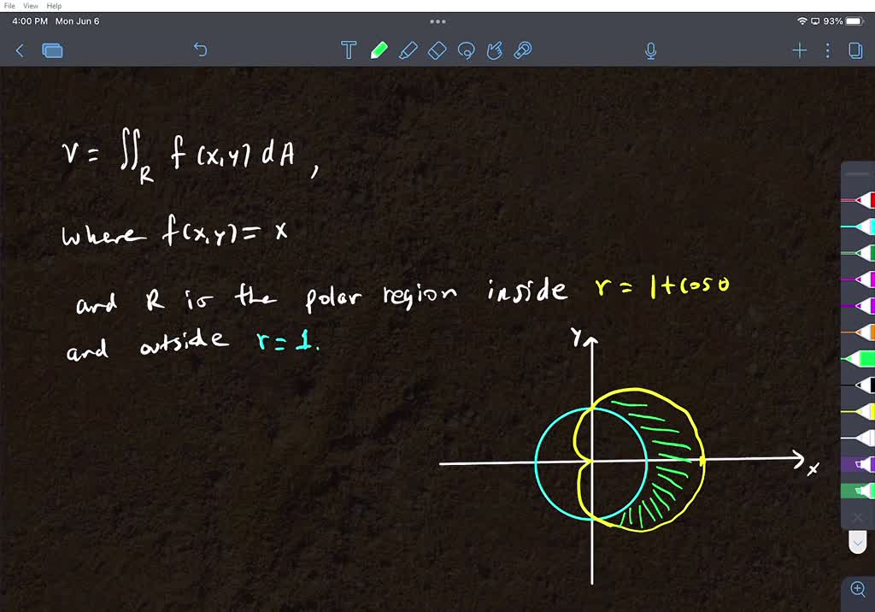
Task: Select the green Pen tool
Action: coord(379,50)
